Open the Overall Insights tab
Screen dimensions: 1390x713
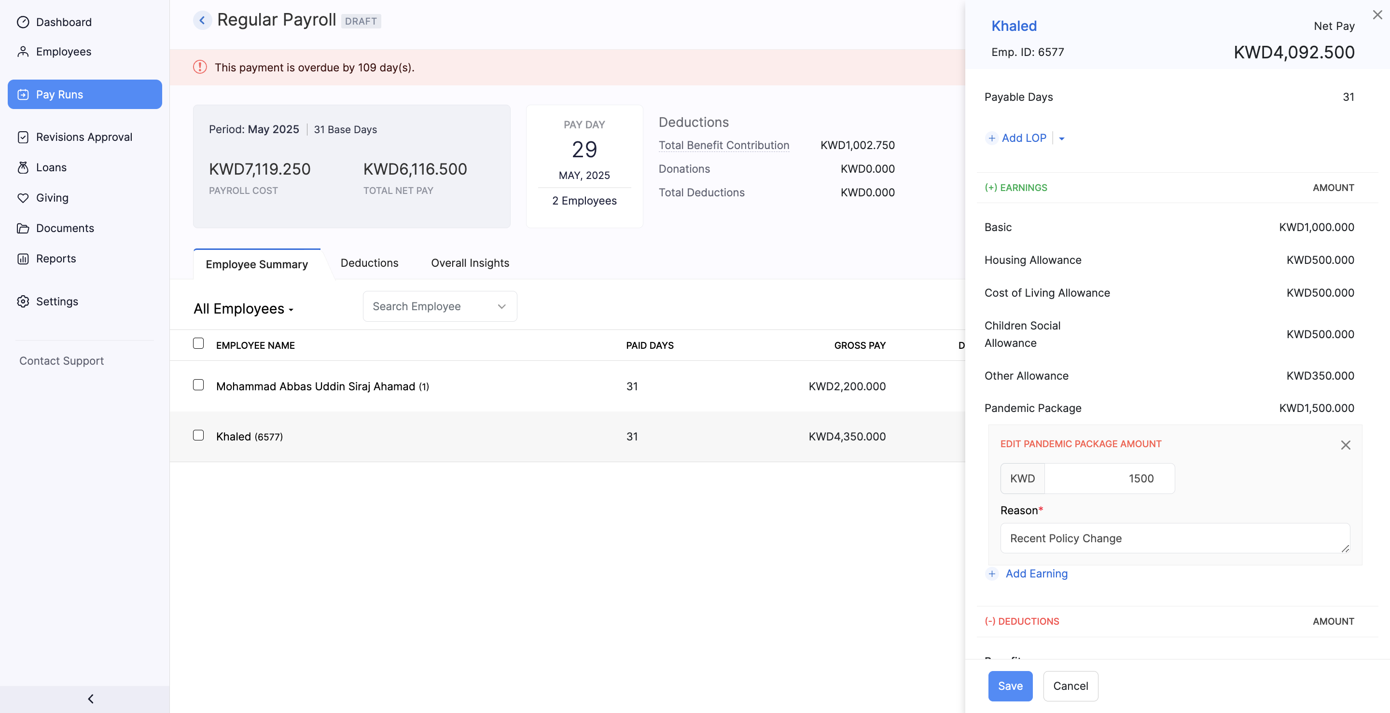(x=470, y=263)
